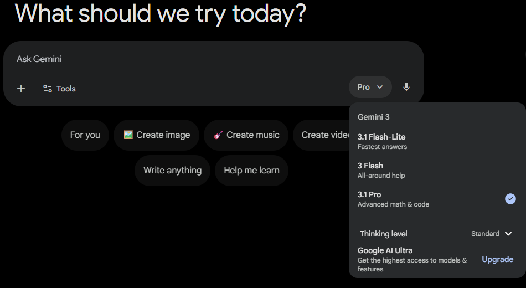Open the Tools sliders icon
This screenshot has width=526, height=288.
[47, 89]
